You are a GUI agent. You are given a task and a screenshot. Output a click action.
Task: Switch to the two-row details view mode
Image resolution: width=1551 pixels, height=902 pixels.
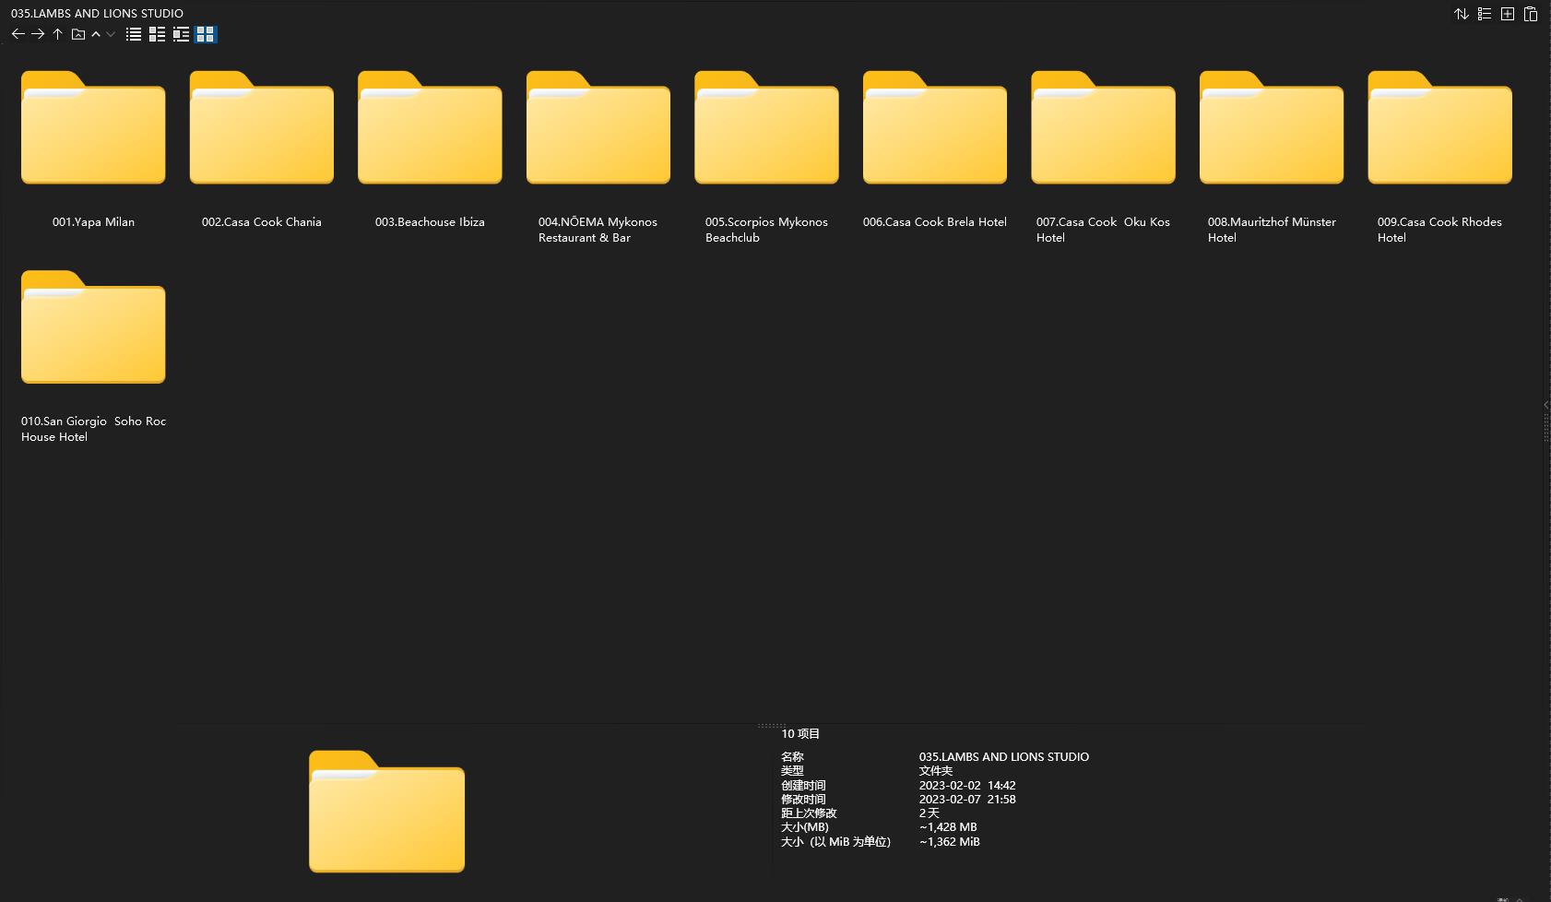(x=157, y=34)
